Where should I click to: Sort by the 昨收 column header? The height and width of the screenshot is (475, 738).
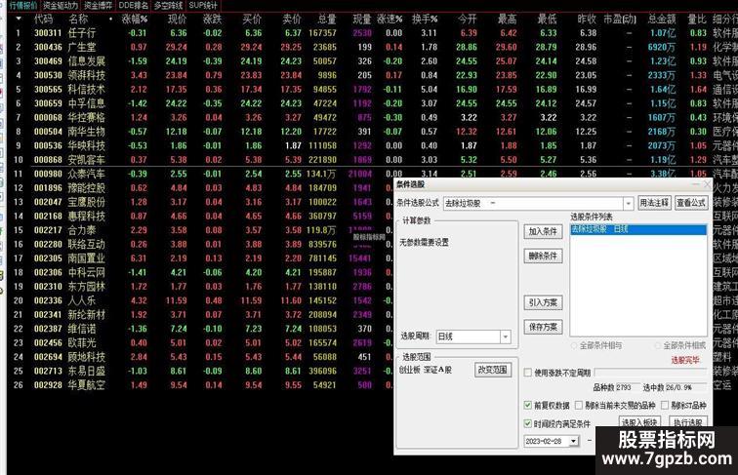(587, 20)
